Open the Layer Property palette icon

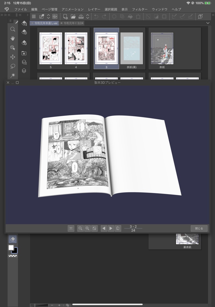pyautogui.click(x=24, y=62)
